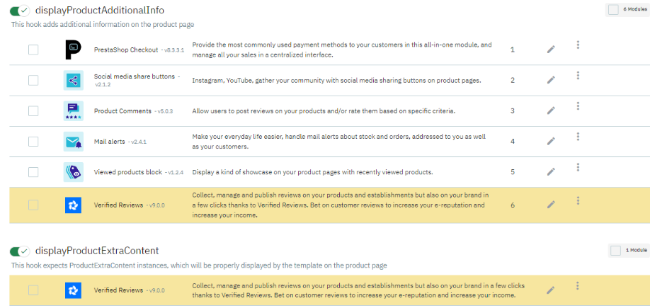The width and height of the screenshot is (650, 308).
Task: Click the Social media share buttons icon
Action: pyautogui.click(x=74, y=80)
